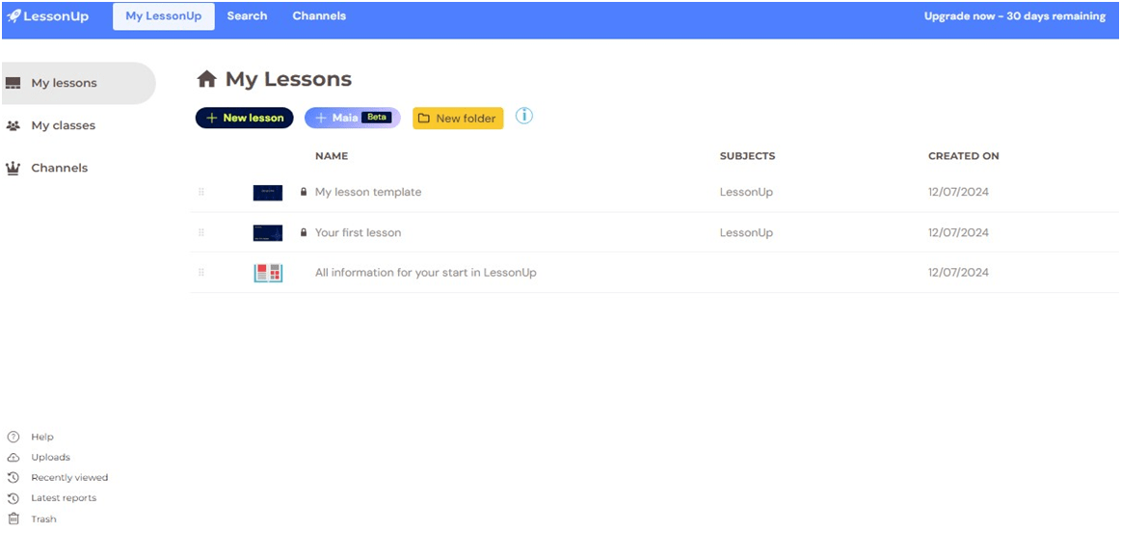This screenshot has width=1121, height=533.
Task: Grab drag handle for All information row
Action: tap(200, 272)
